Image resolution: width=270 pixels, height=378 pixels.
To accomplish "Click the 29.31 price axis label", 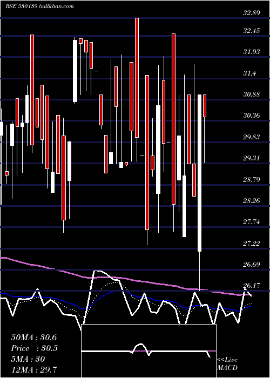I will (x=252, y=158).
